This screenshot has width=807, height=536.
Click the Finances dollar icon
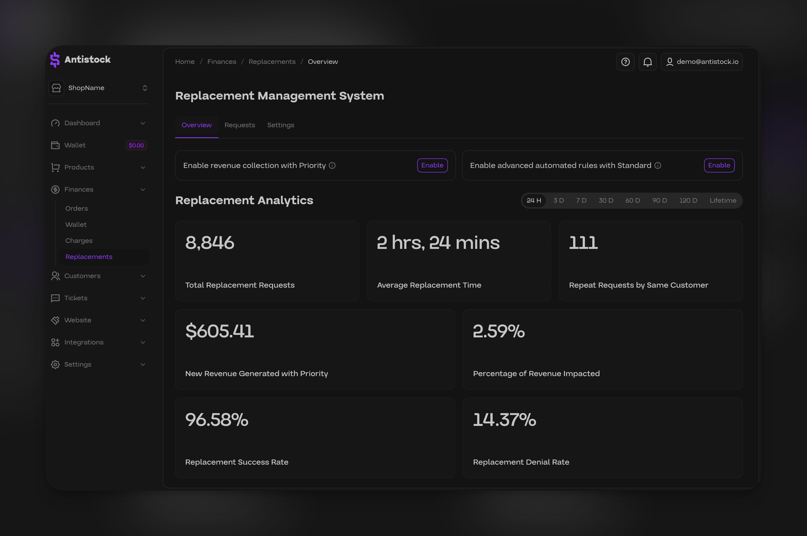pos(55,189)
